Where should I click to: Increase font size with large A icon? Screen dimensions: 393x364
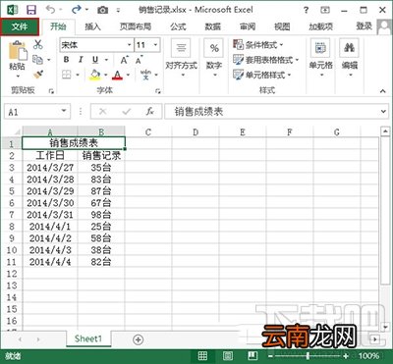click(x=125, y=60)
